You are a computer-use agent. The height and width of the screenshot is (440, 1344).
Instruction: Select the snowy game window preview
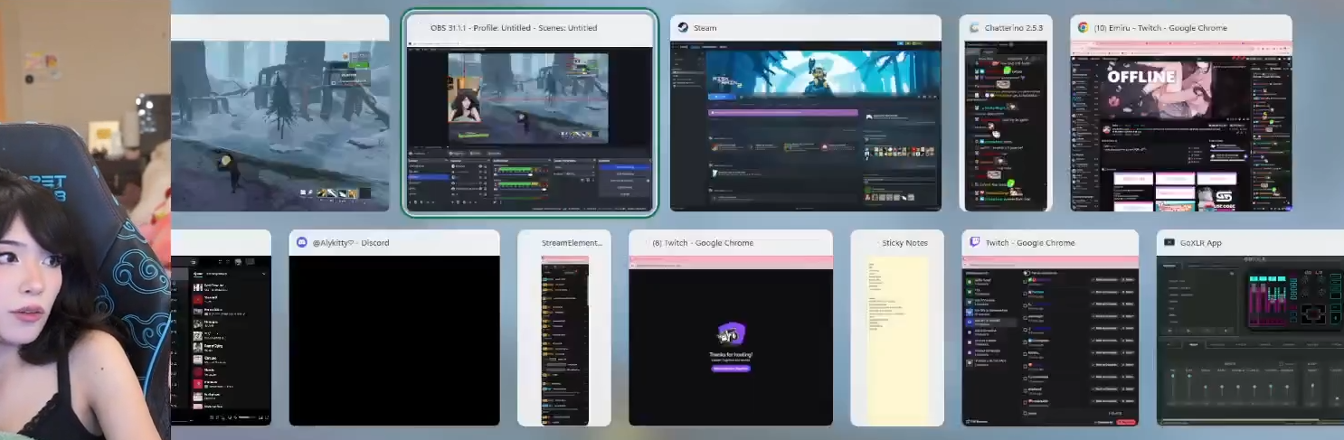tap(280, 114)
